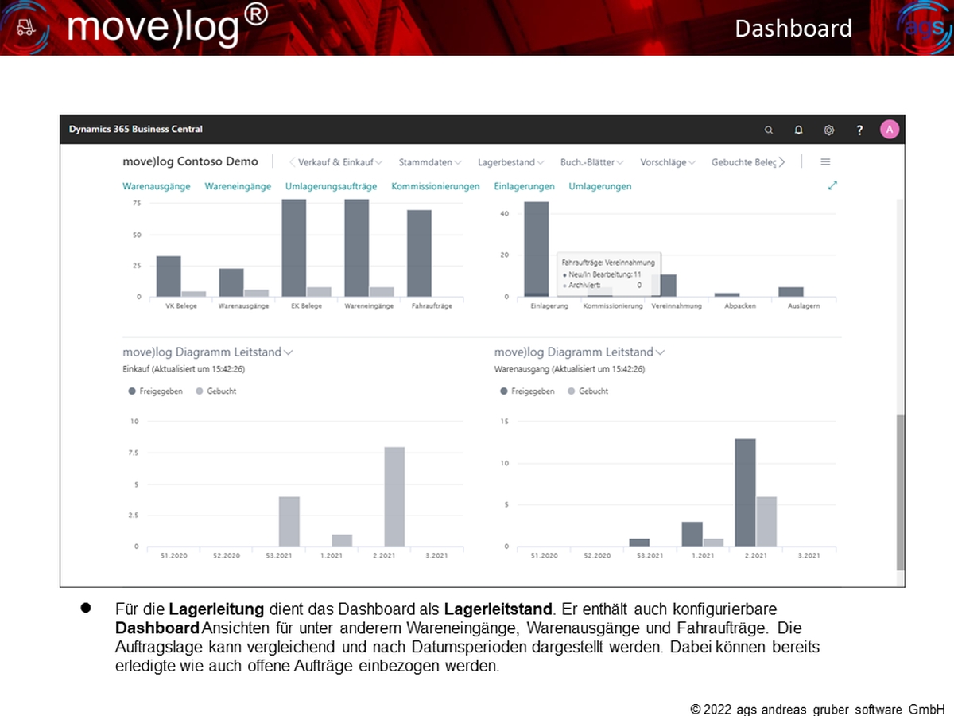This screenshot has width=954, height=716.
Task: Open the help question mark icon
Action: click(x=859, y=130)
